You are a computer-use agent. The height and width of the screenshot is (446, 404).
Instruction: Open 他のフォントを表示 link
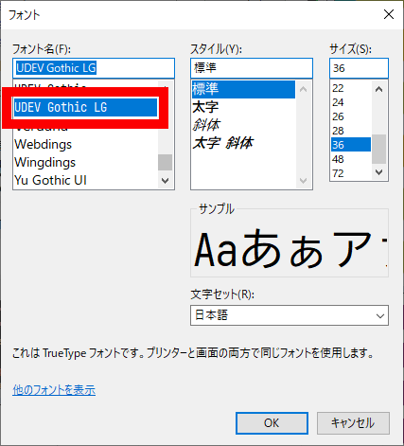tap(54, 390)
